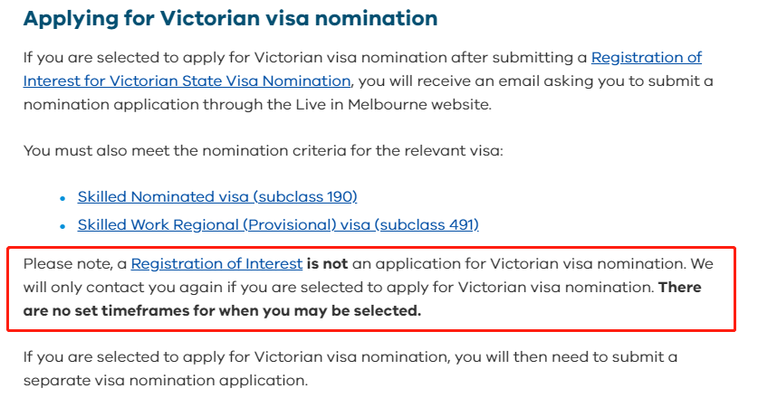Select the bullet dot beside subclass 491 link
The height and width of the screenshot is (417, 758).
click(62, 226)
